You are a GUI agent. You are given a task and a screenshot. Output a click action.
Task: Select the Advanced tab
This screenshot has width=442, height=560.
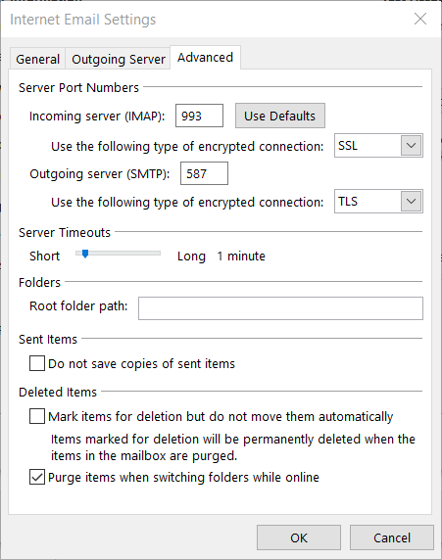pos(205,58)
